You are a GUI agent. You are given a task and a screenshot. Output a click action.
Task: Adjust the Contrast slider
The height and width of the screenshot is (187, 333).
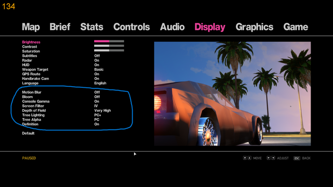(109, 46)
